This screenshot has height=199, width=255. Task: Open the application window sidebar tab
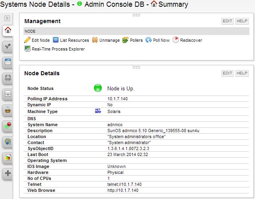[x=8, y=62]
